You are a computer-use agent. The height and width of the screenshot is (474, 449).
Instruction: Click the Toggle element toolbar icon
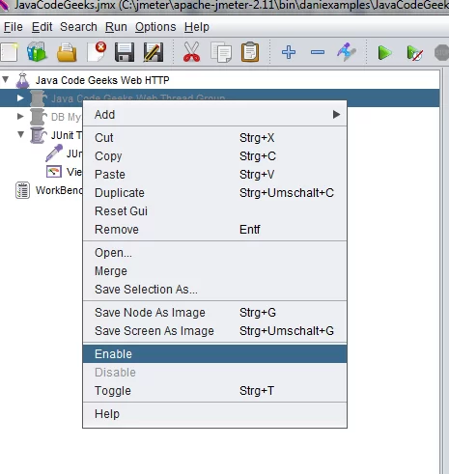coord(347,52)
